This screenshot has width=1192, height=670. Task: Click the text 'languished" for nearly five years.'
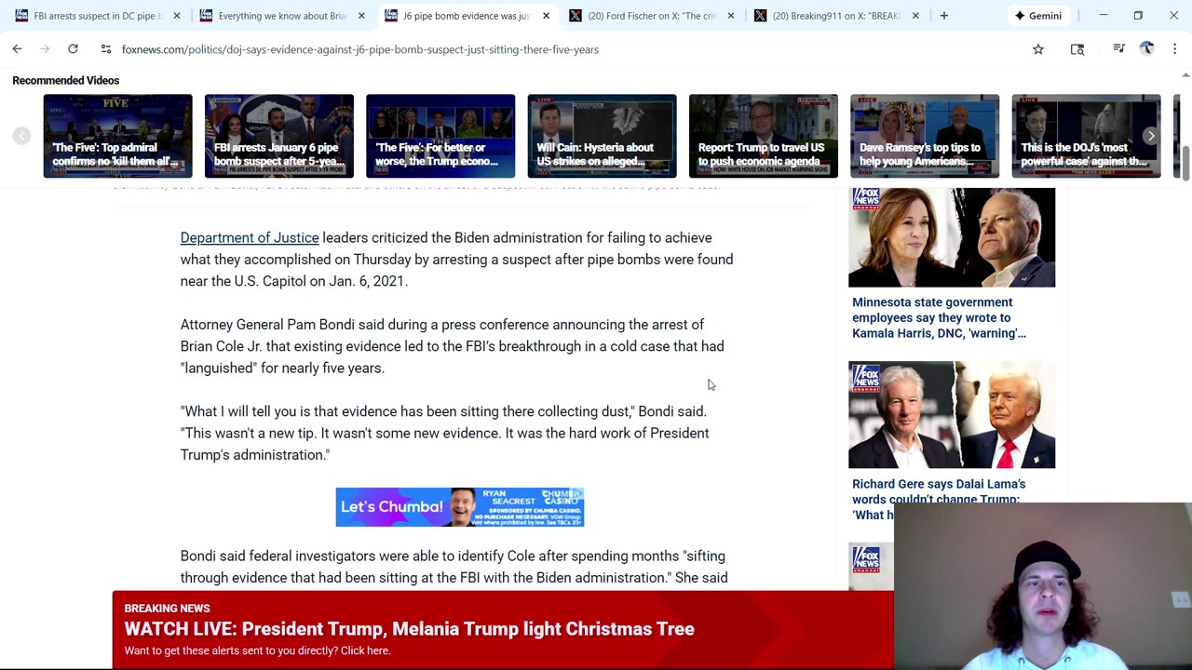pos(282,368)
